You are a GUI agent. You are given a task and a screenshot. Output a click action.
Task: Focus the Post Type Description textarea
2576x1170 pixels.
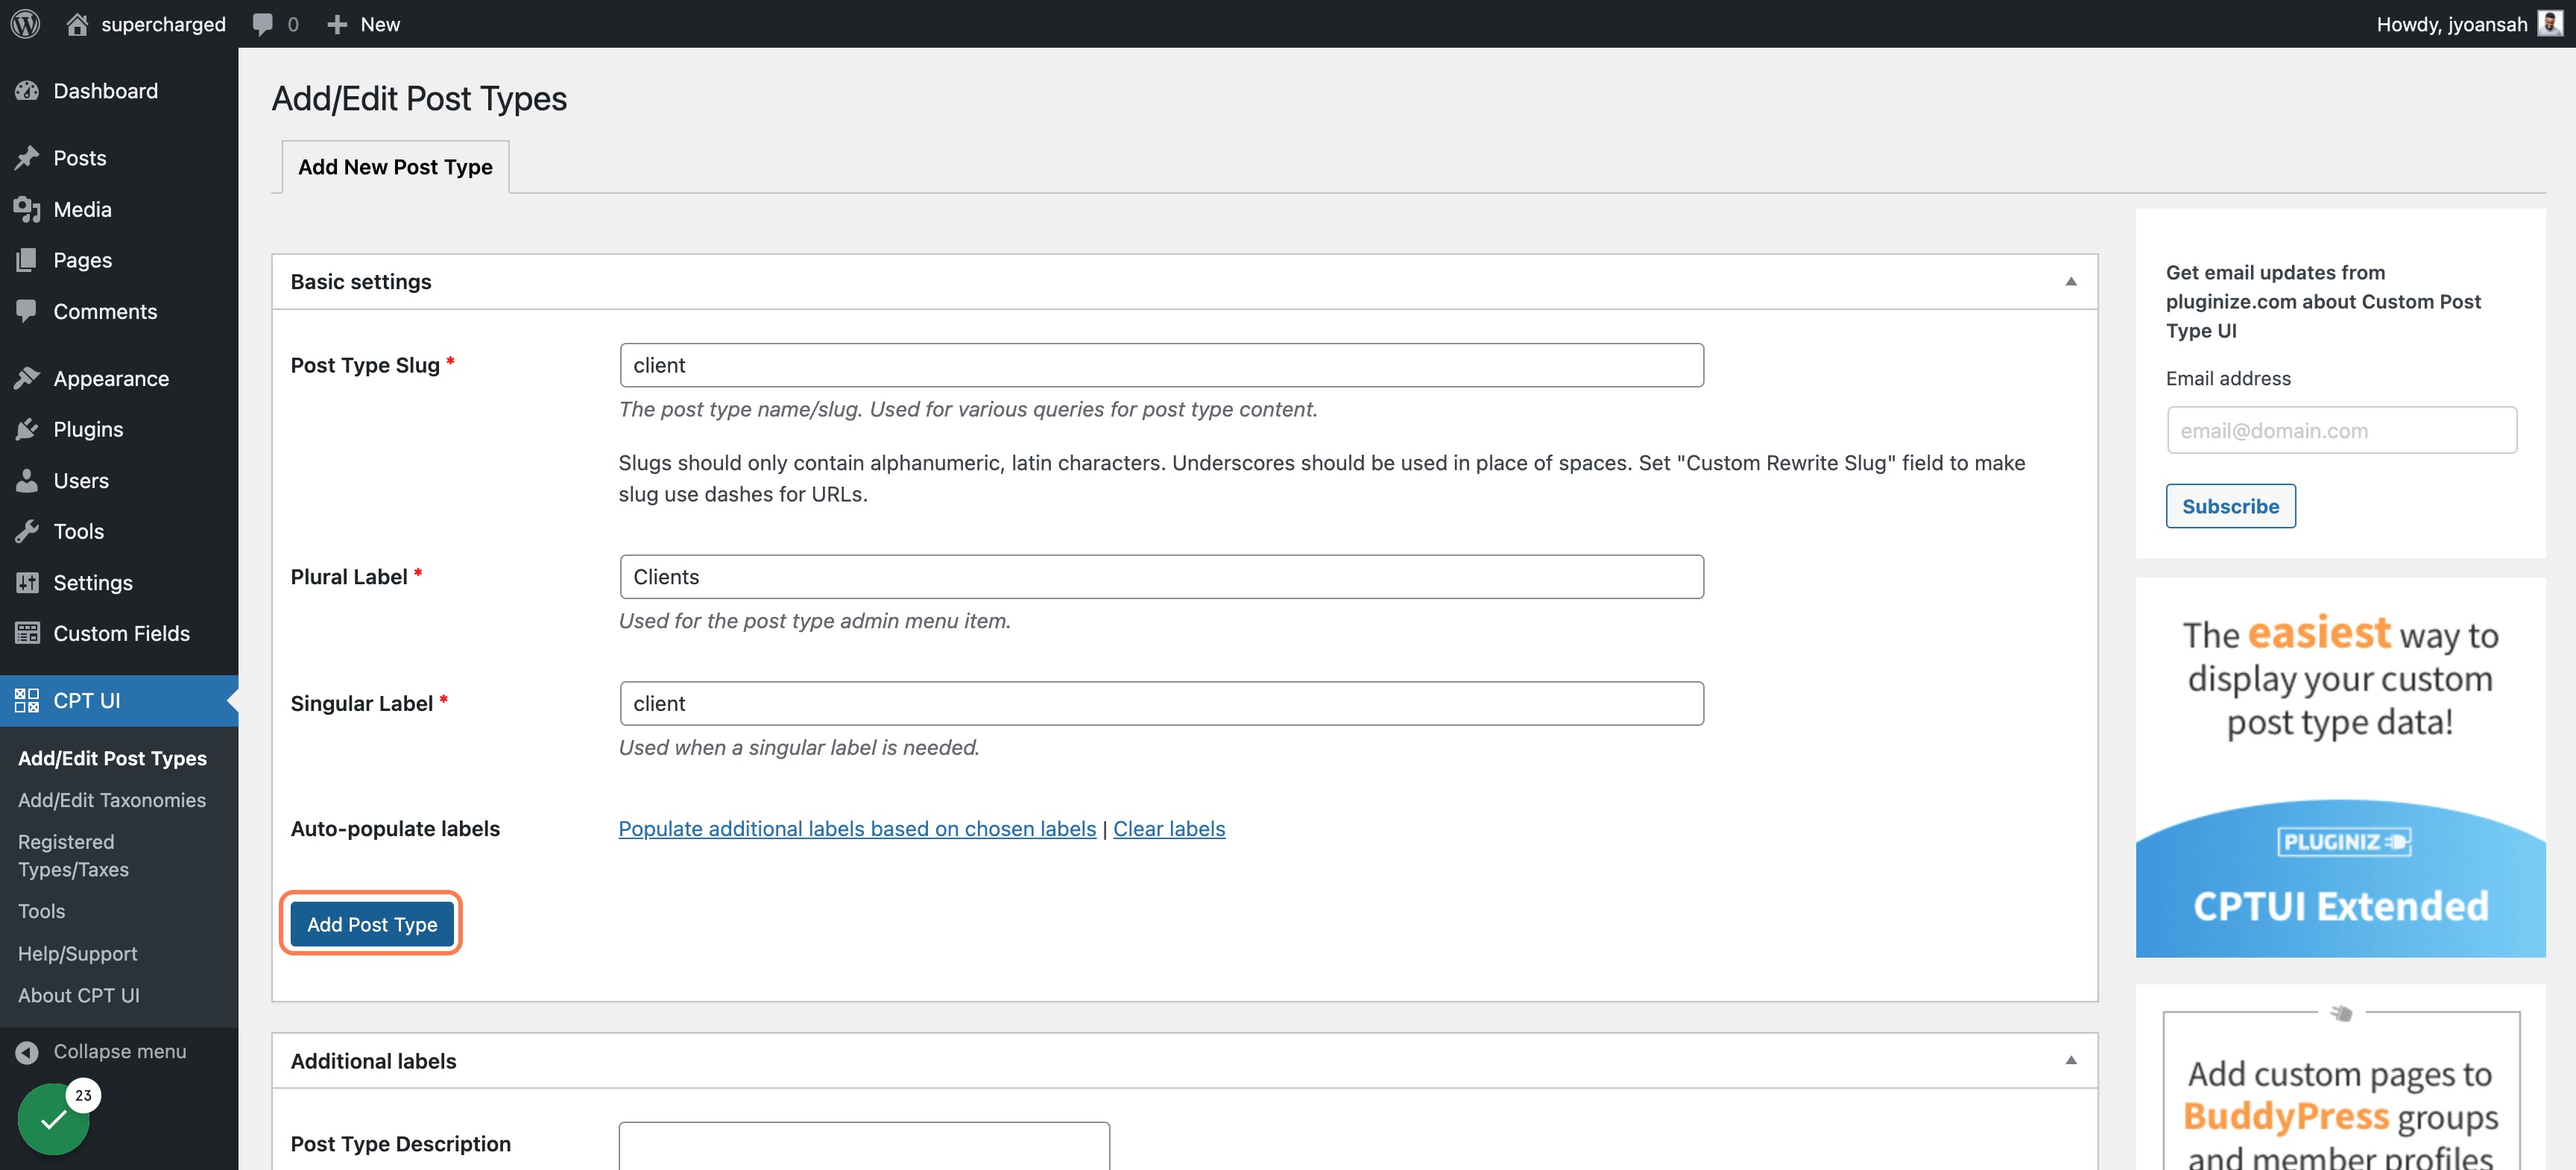(x=864, y=1146)
